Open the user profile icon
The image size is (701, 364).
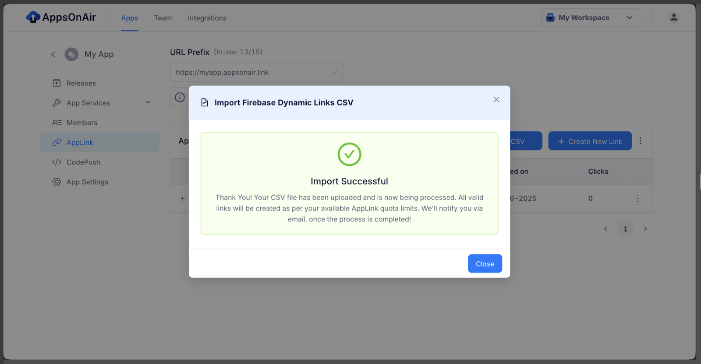click(x=674, y=17)
